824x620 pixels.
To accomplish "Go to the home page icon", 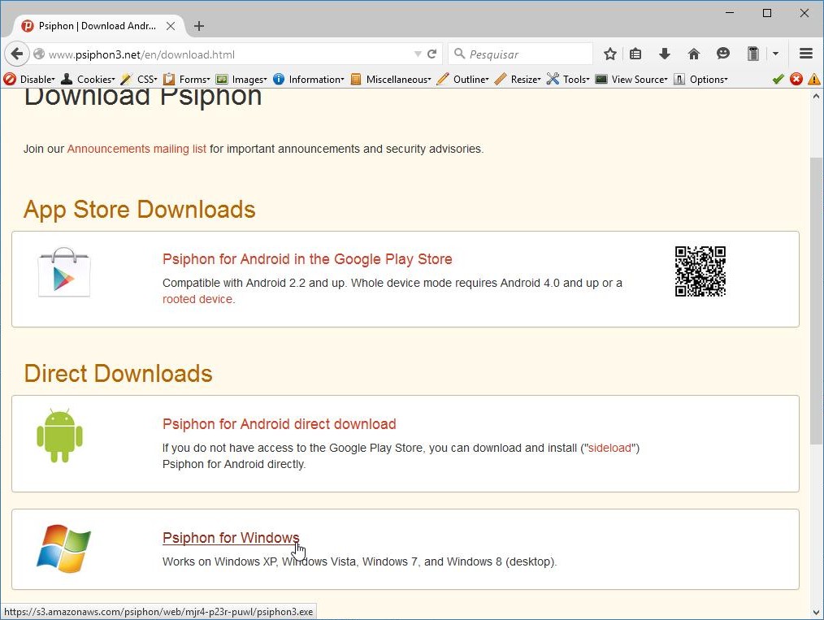I will [694, 54].
